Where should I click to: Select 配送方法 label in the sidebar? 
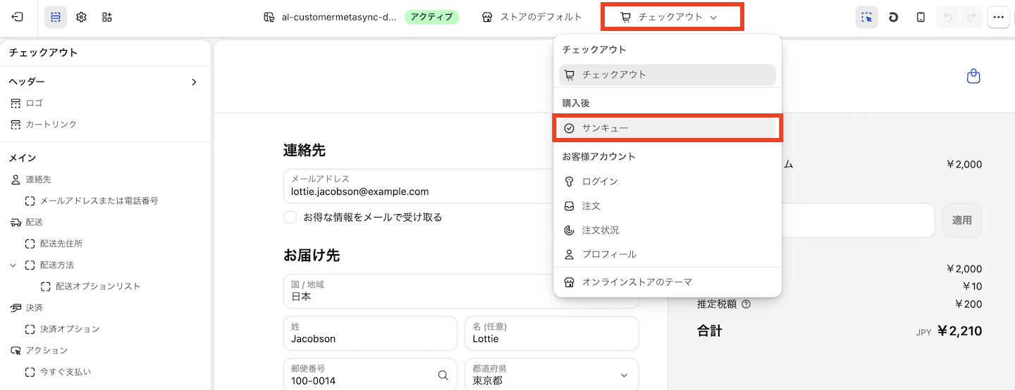coord(57,265)
